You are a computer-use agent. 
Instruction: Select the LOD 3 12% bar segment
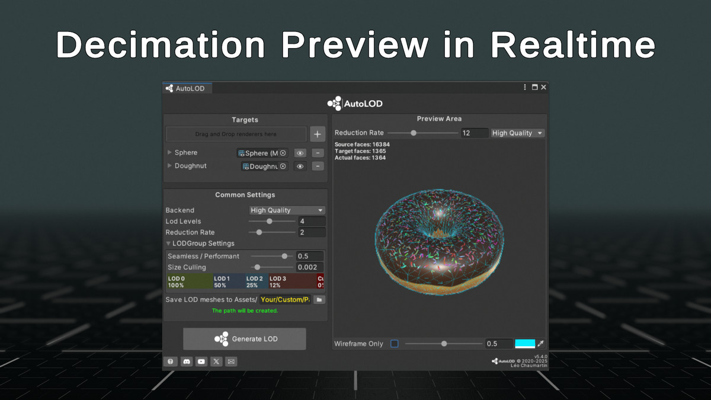(x=292, y=281)
